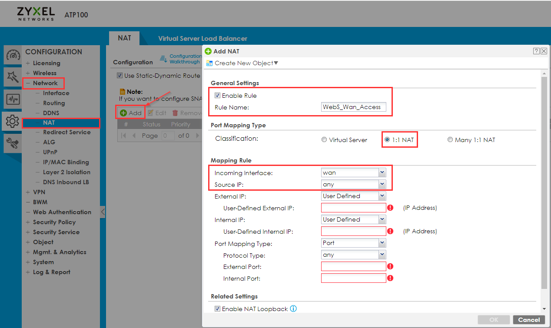Open the Monitor waveform sidebar icon

coord(12,99)
